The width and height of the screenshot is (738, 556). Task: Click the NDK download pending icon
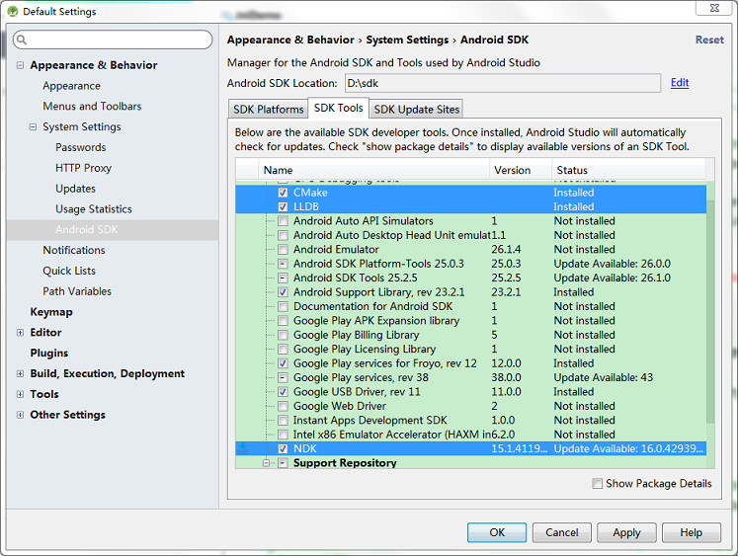(242, 448)
